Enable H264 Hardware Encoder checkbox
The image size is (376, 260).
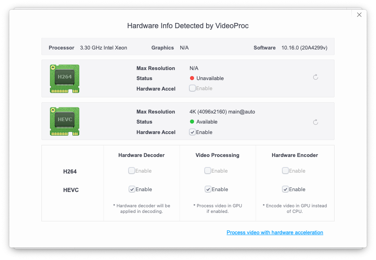click(285, 171)
